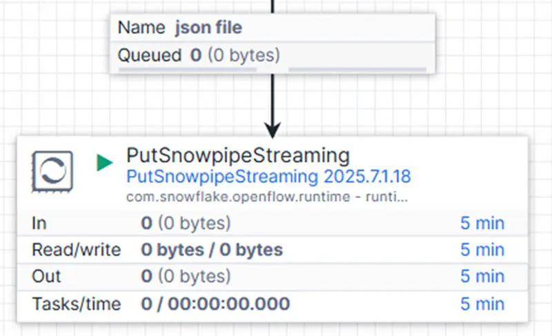Click the com.snowflake.openflow.runtime bundle text

[x=267, y=197]
